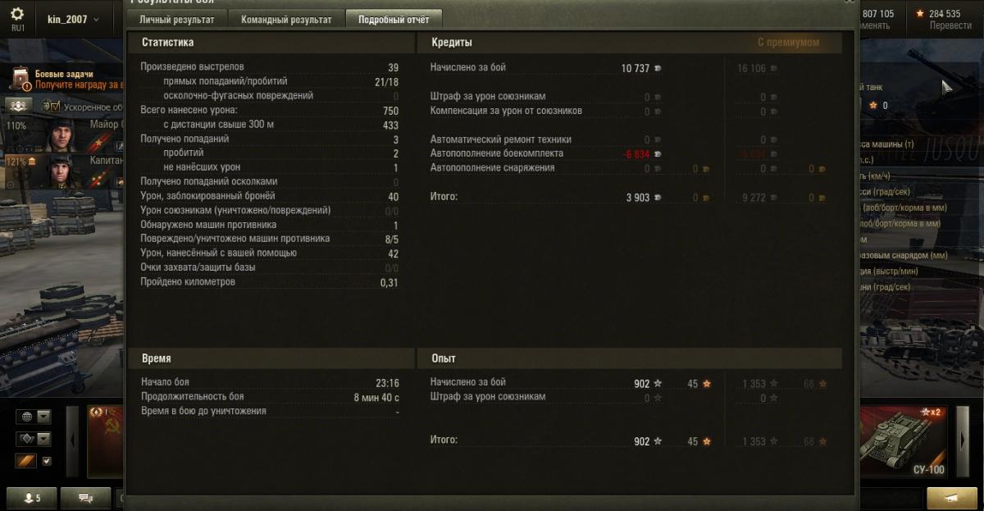Expand the vehicle type filter dropdown
The height and width of the screenshot is (511, 984).
(33, 439)
